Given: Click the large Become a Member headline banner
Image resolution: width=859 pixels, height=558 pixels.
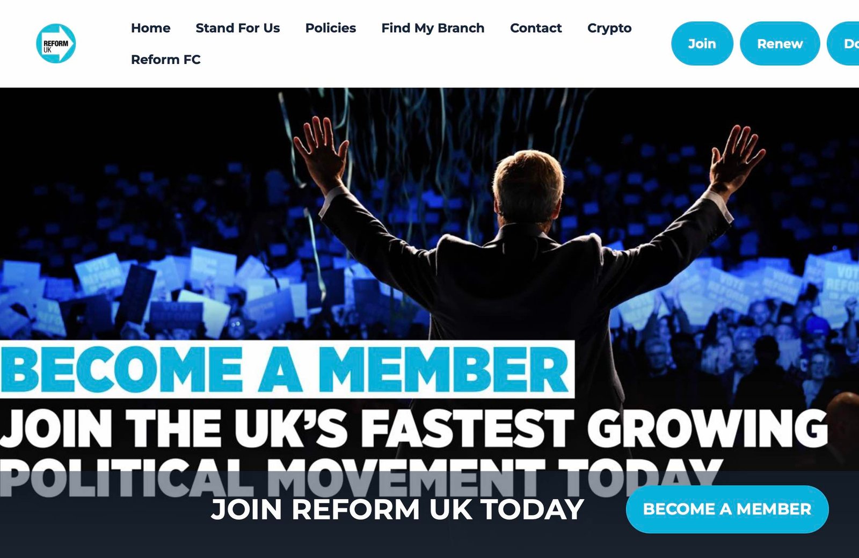Looking at the screenshot, I should 287,369.
